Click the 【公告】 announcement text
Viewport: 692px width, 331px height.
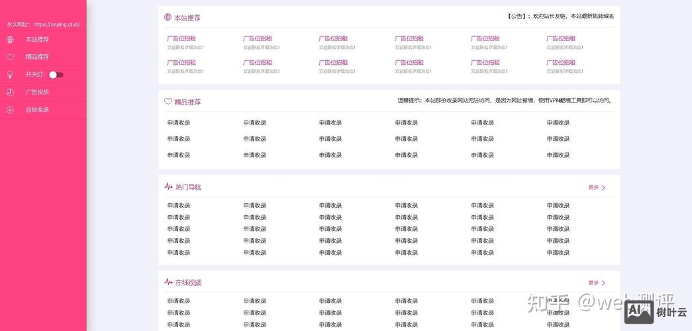(560, 17)
